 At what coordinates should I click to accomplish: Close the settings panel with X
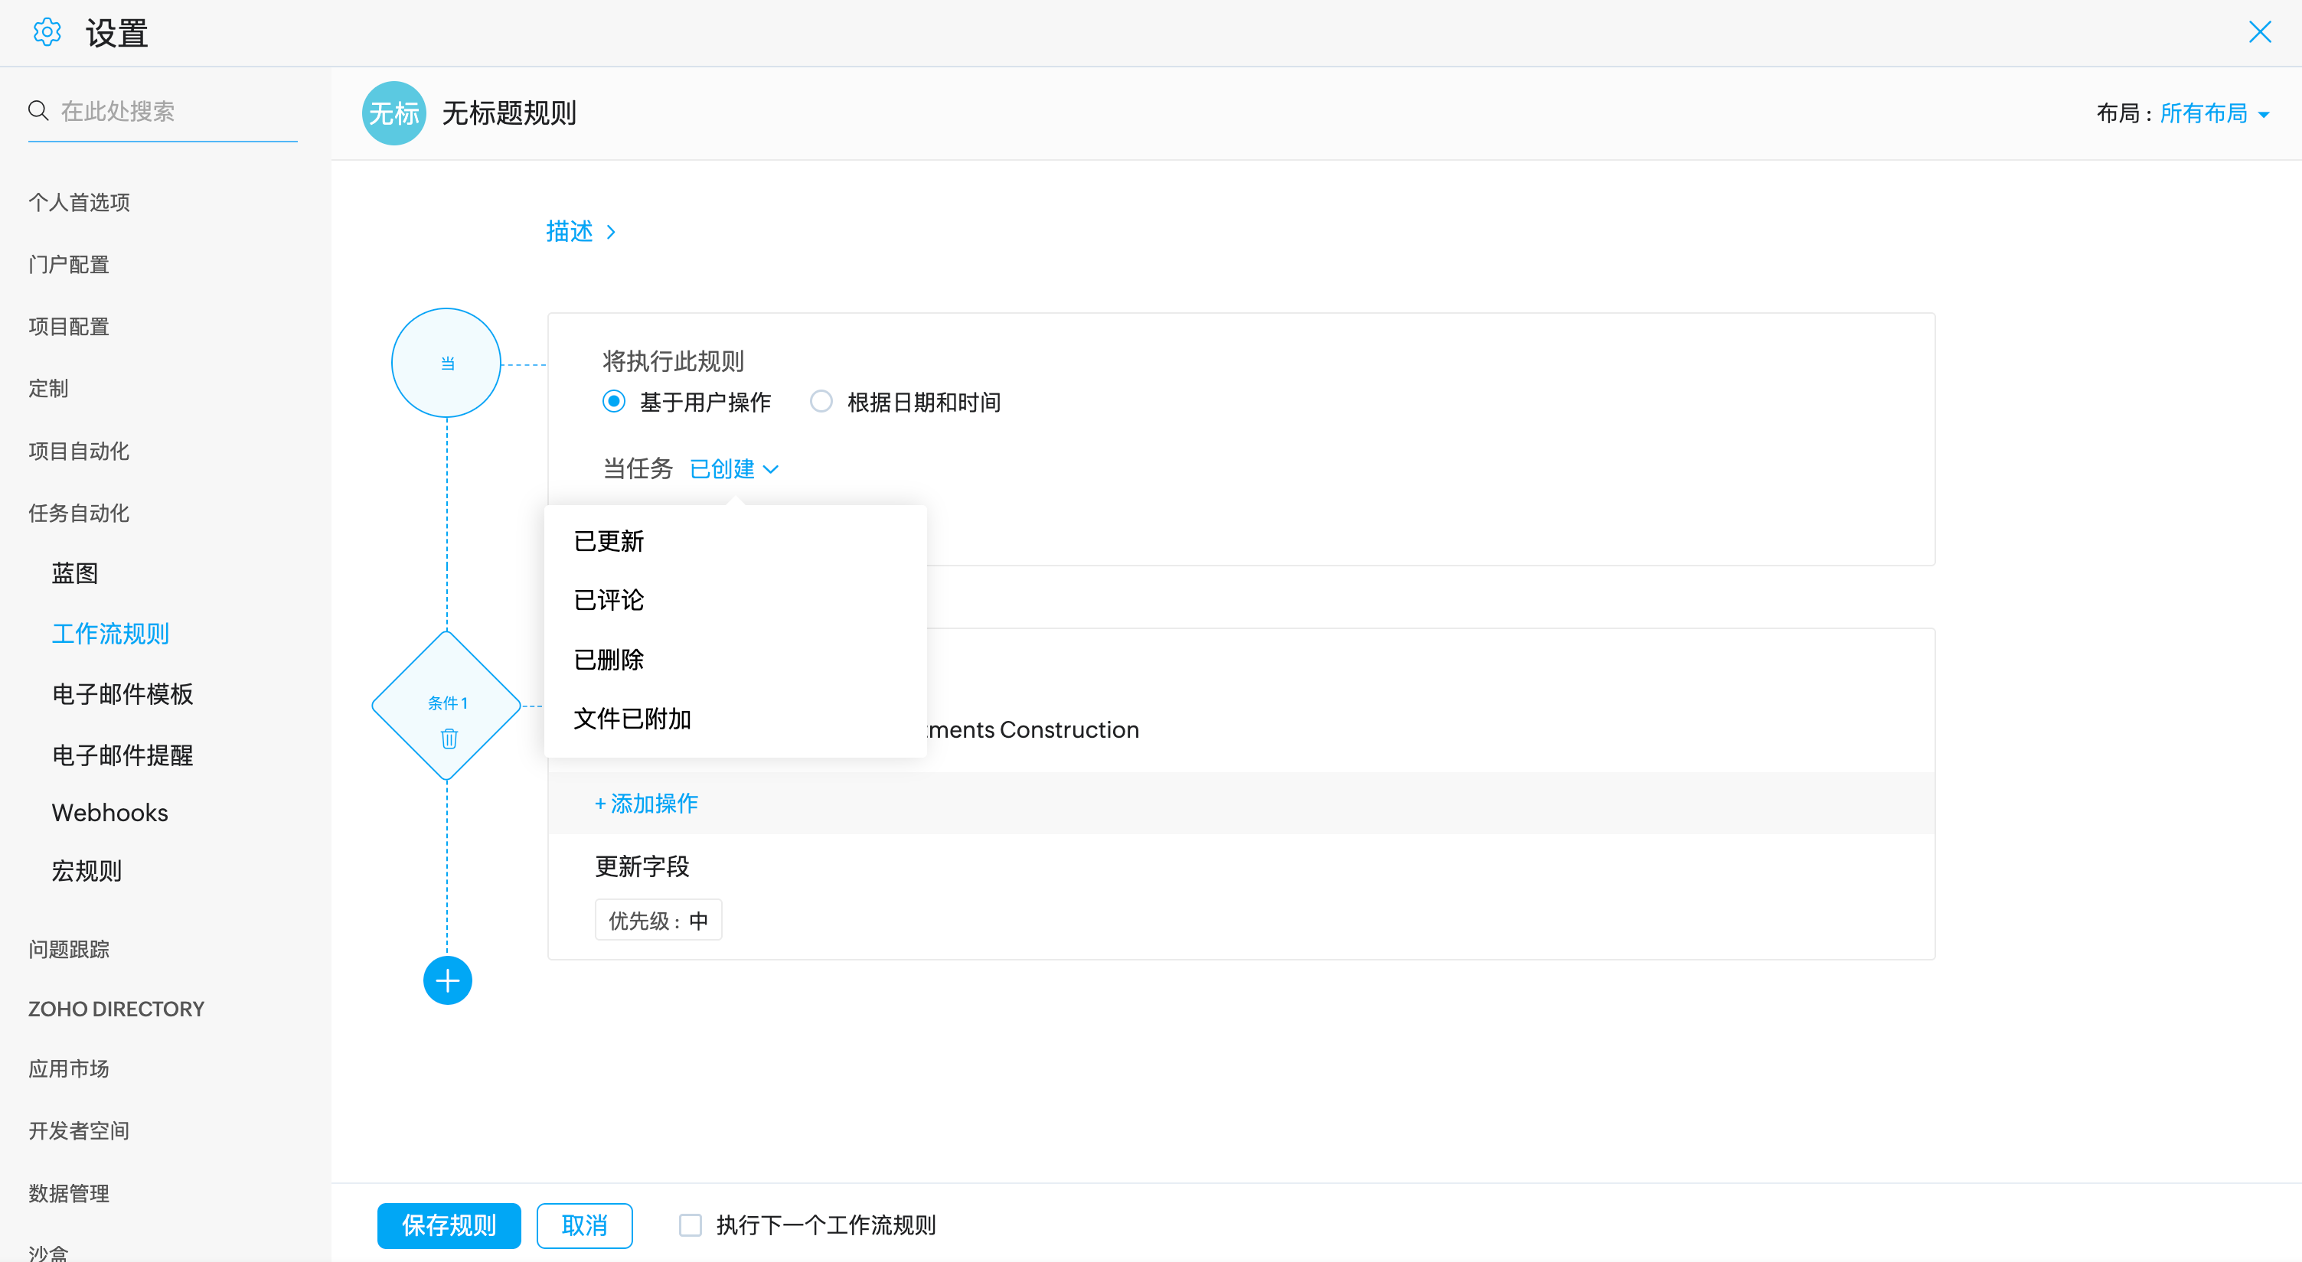click(x=2259, y=32)
